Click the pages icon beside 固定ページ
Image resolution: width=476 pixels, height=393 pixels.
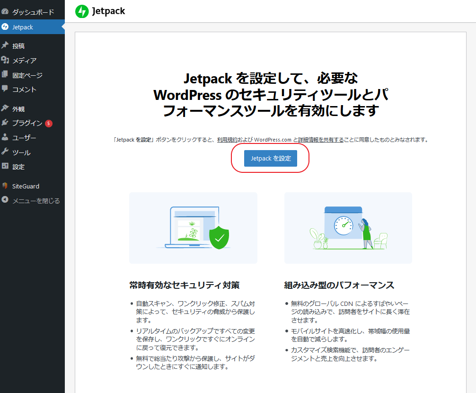tap(5, 75)
